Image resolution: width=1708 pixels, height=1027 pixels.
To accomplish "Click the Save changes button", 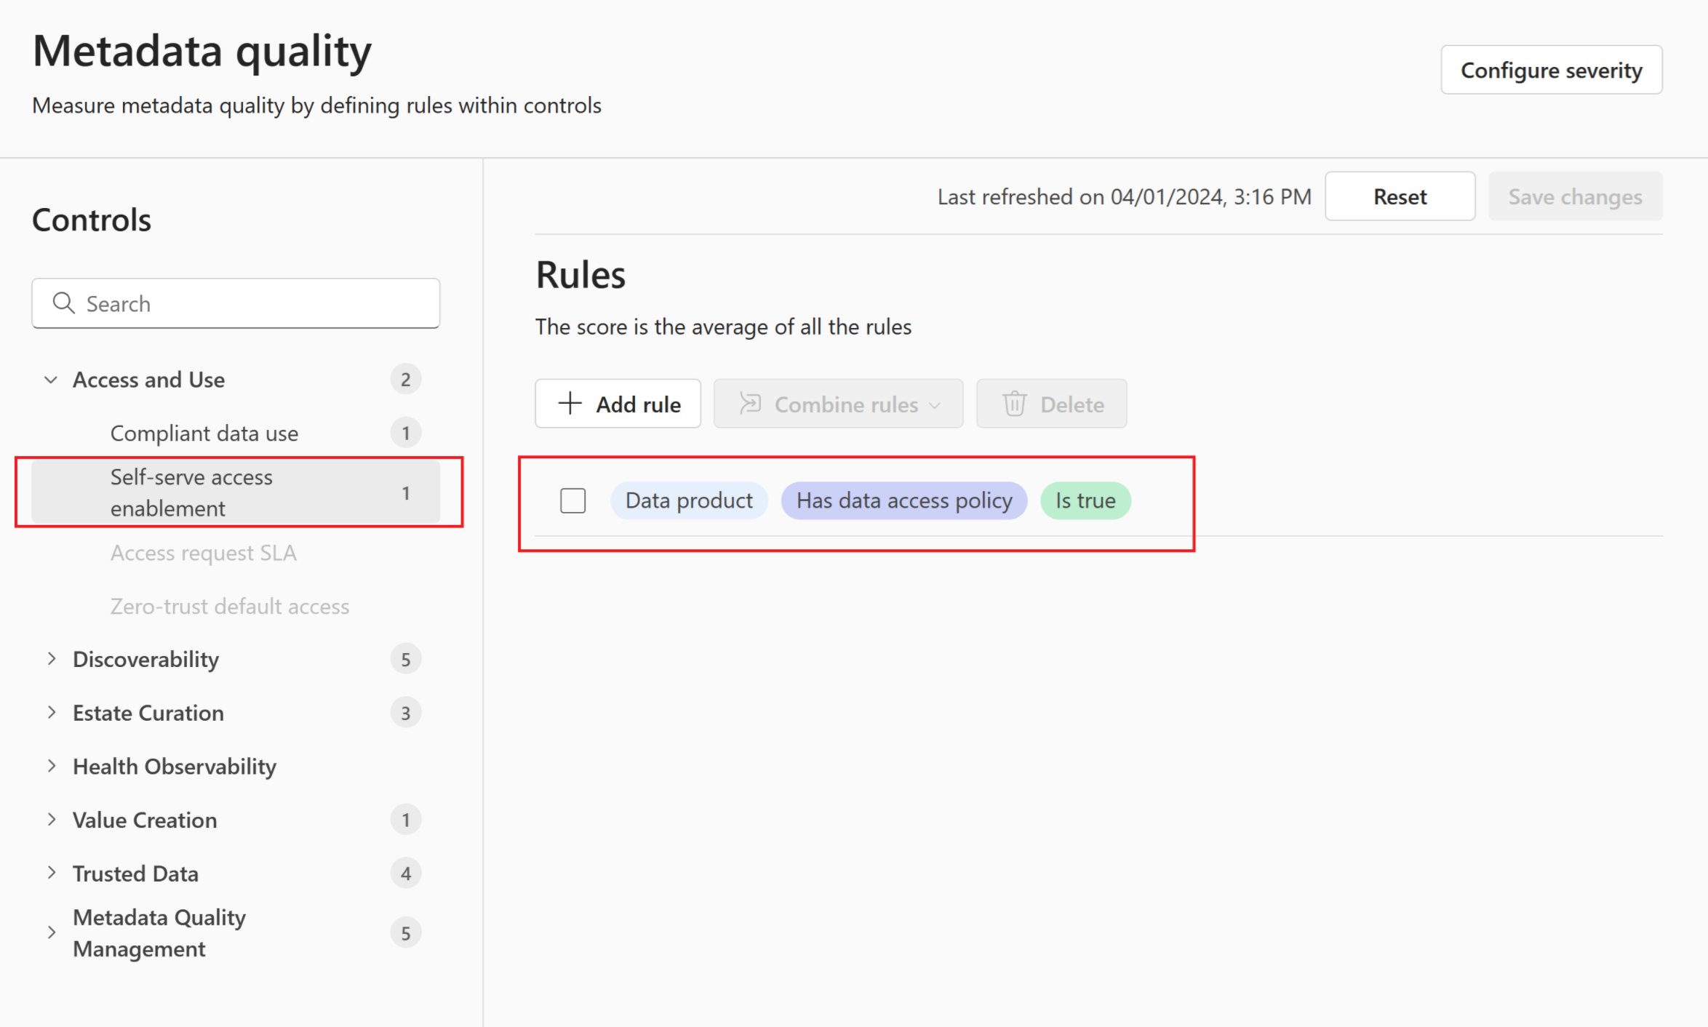I will click(x=1575, y=195).
